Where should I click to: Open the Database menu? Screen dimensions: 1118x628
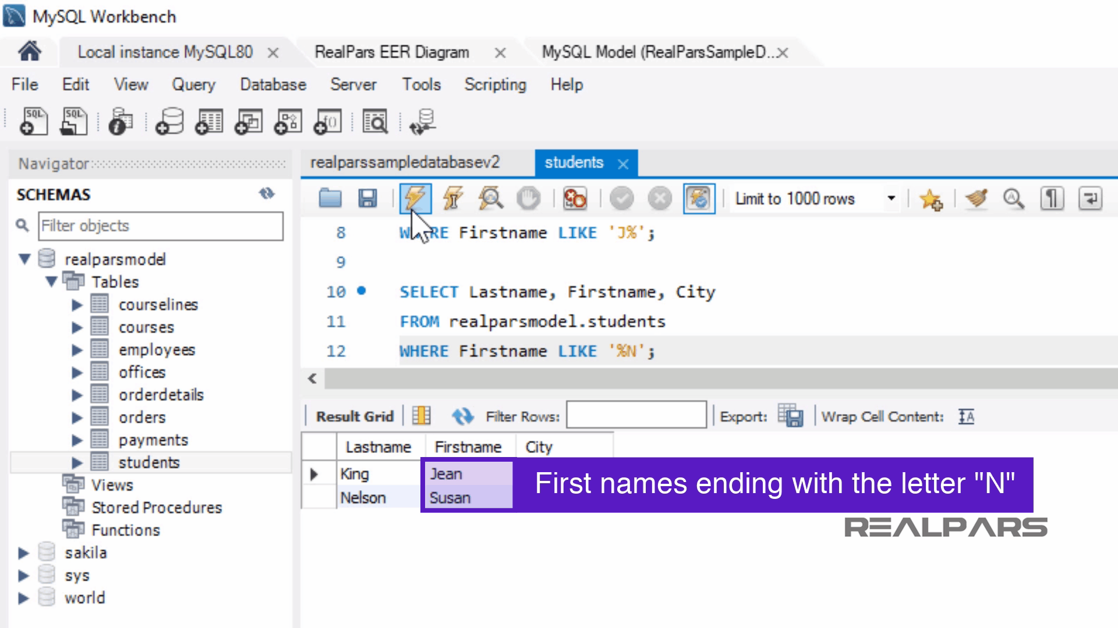coord(273,85)
